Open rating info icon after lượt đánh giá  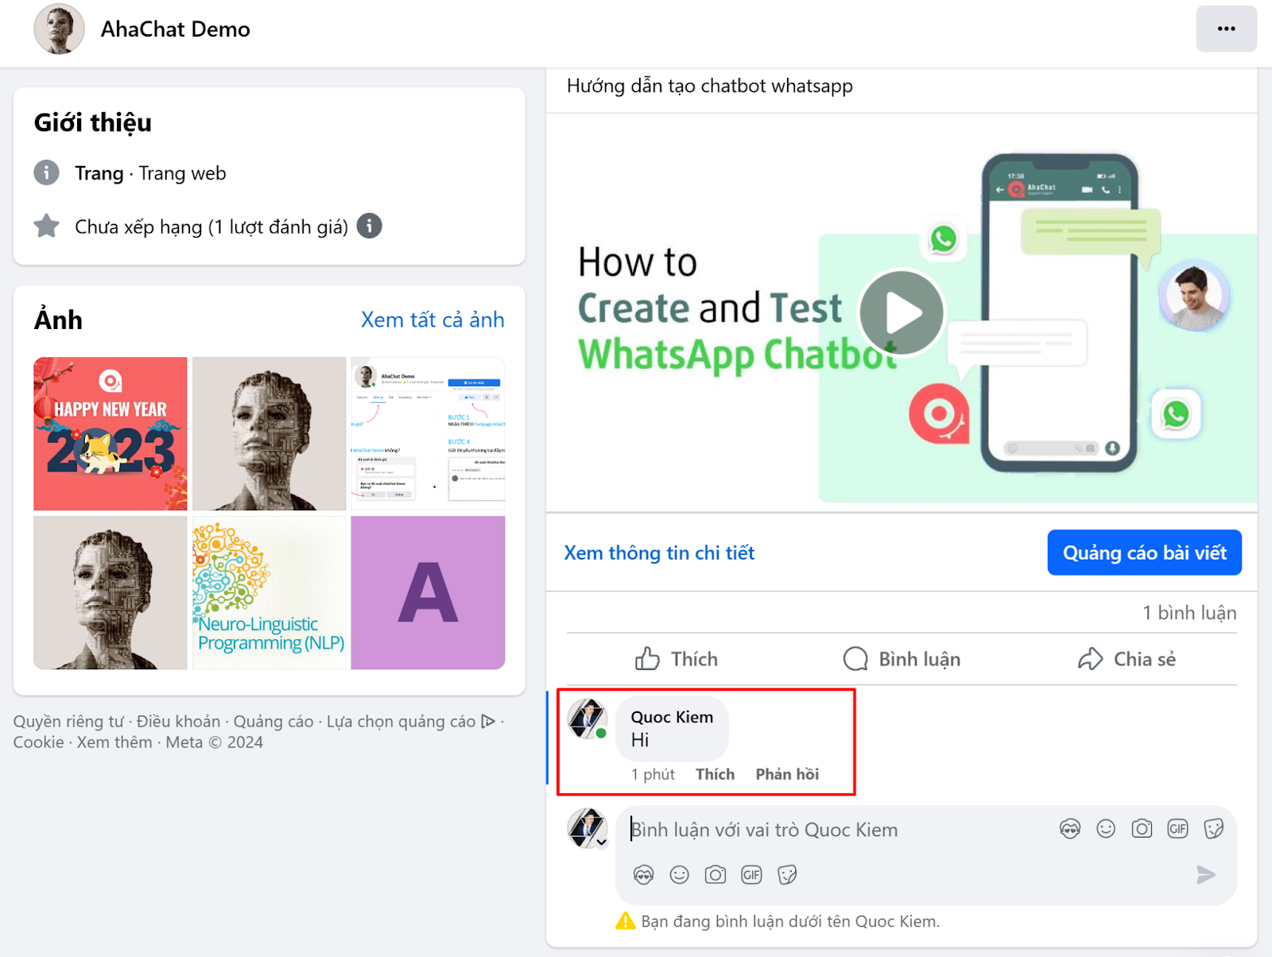tap(369, 227)
